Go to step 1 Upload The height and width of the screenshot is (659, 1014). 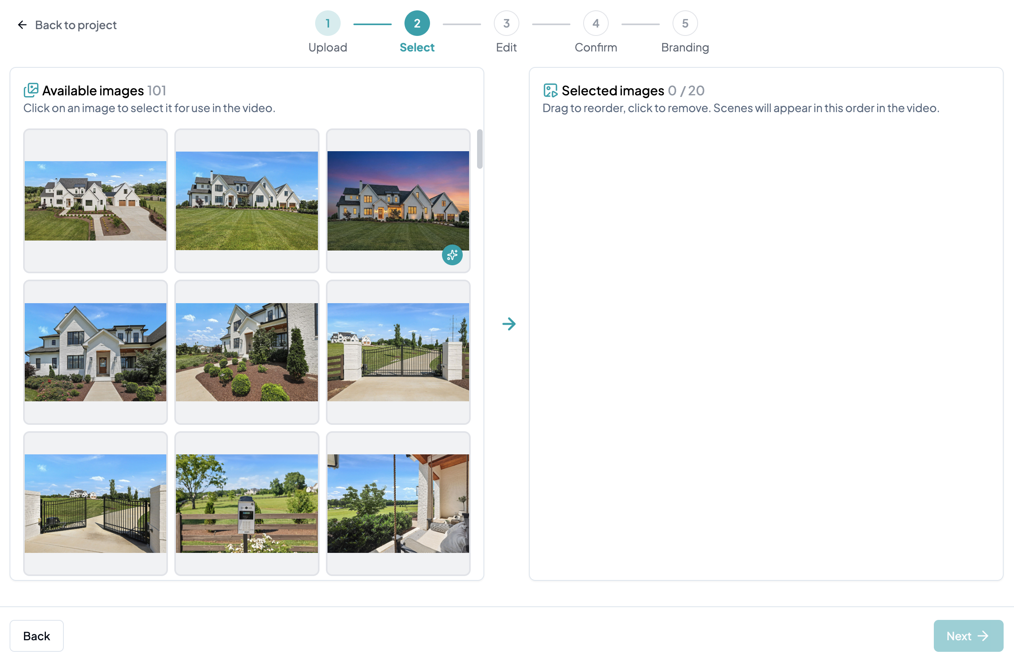pos(327,24)
